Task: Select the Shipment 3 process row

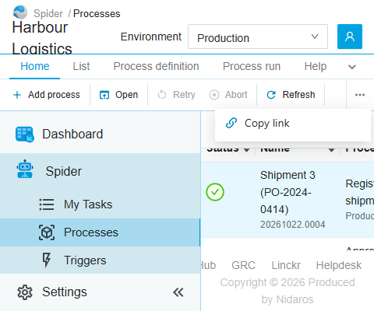Action: [288, 199]
